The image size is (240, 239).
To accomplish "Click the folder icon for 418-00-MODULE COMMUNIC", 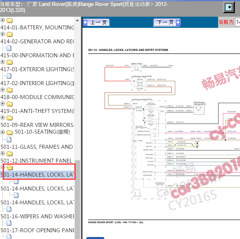I will [10, 90].
